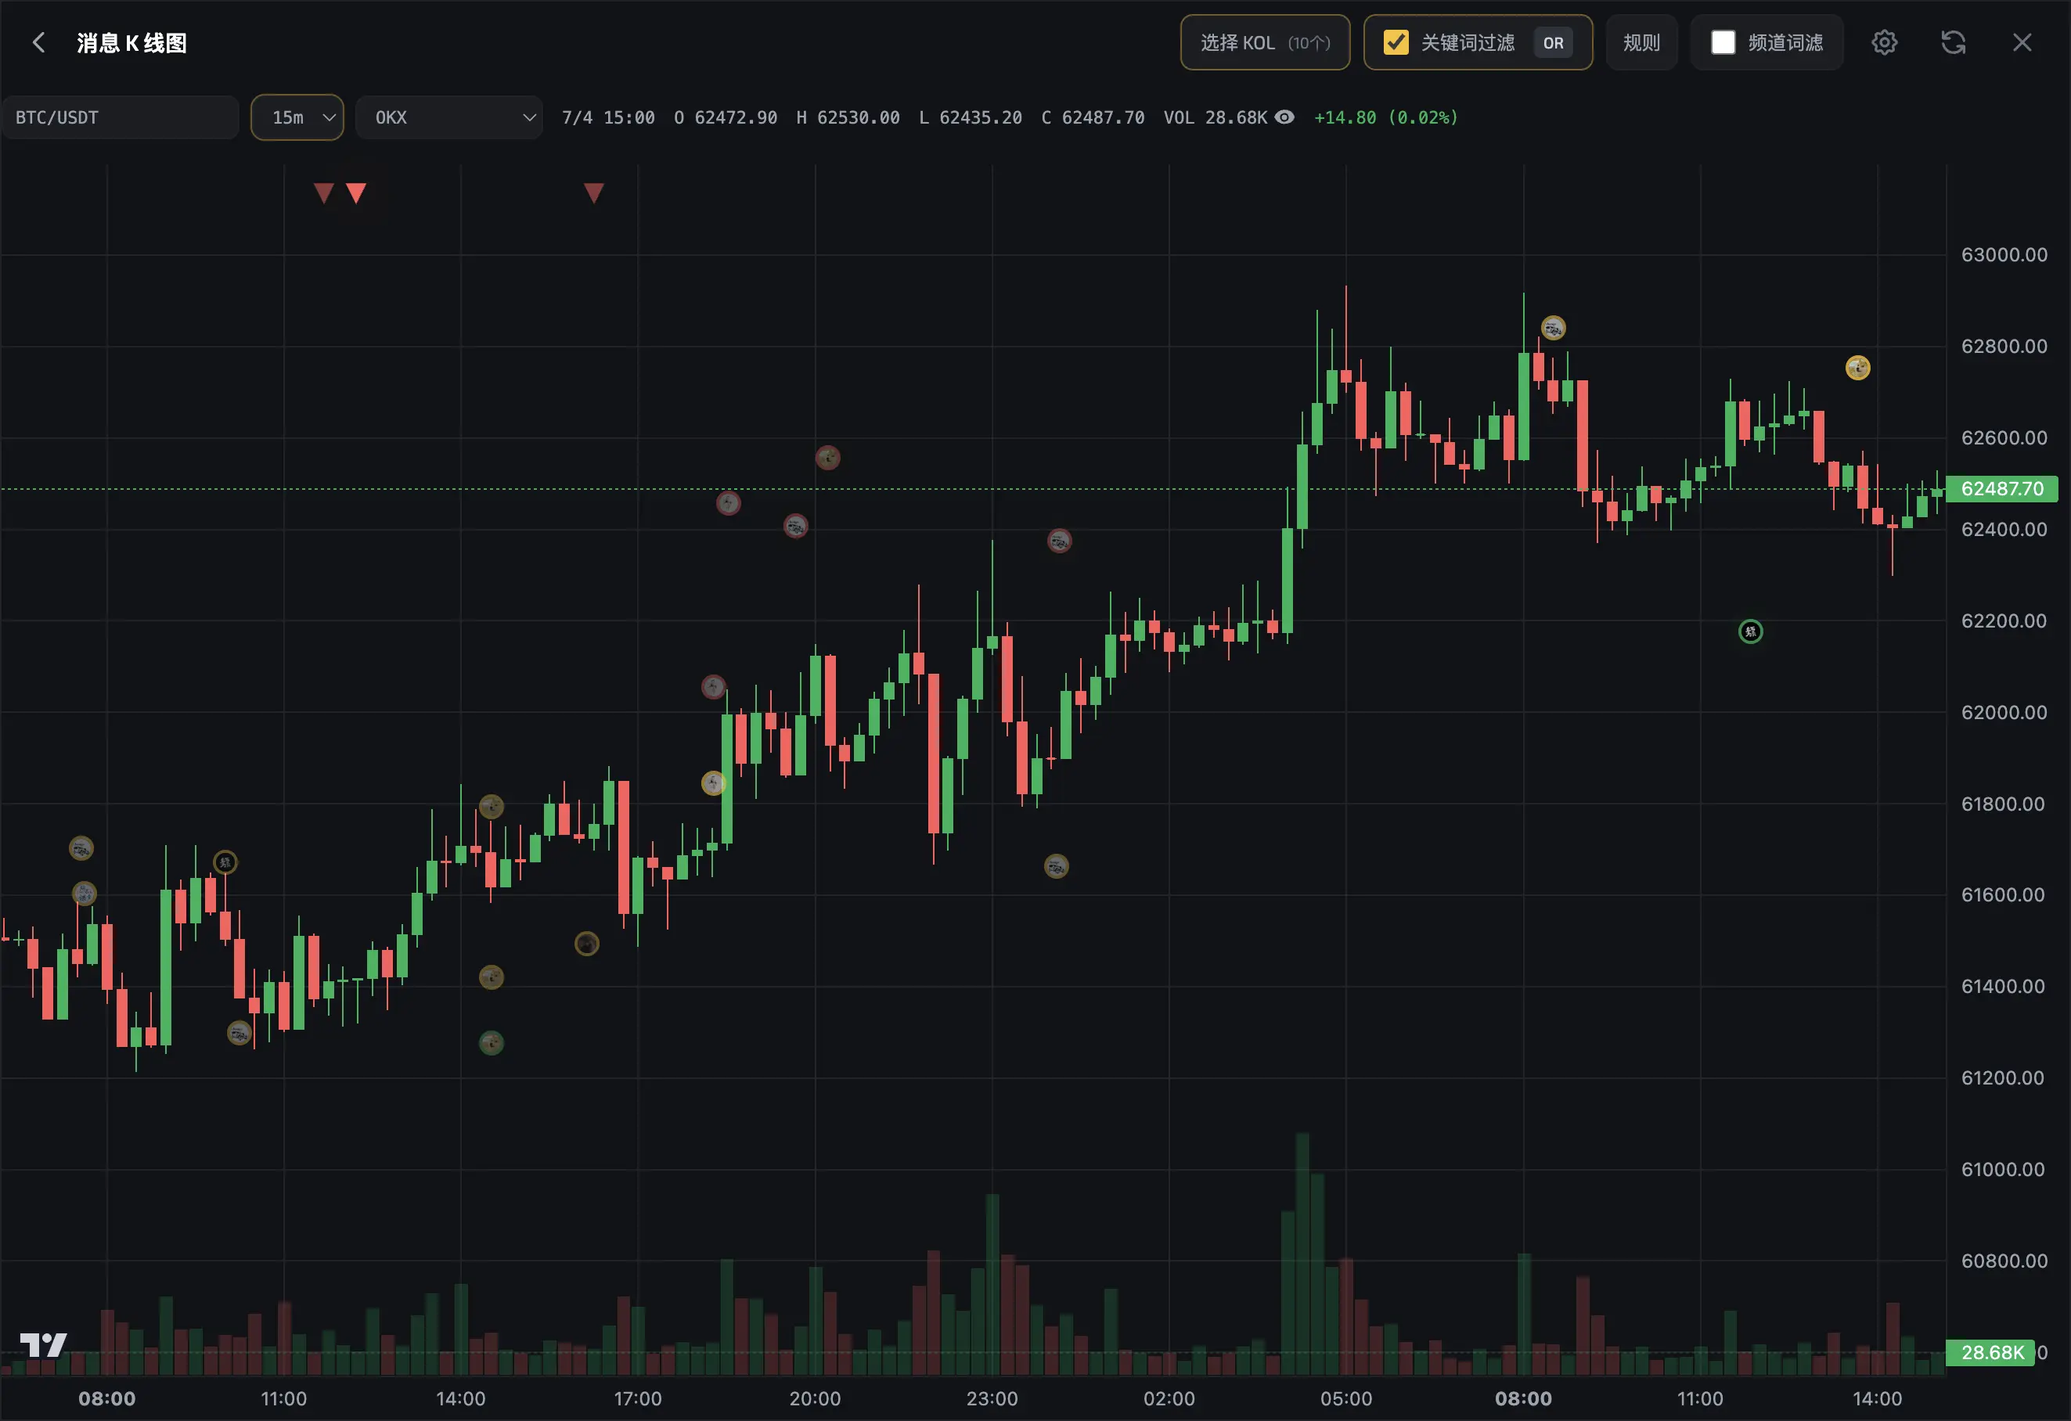This screenshot has height=1421, width=2071.
Task: Click the 28.68K volume label
Action: coord(1991,1352)
